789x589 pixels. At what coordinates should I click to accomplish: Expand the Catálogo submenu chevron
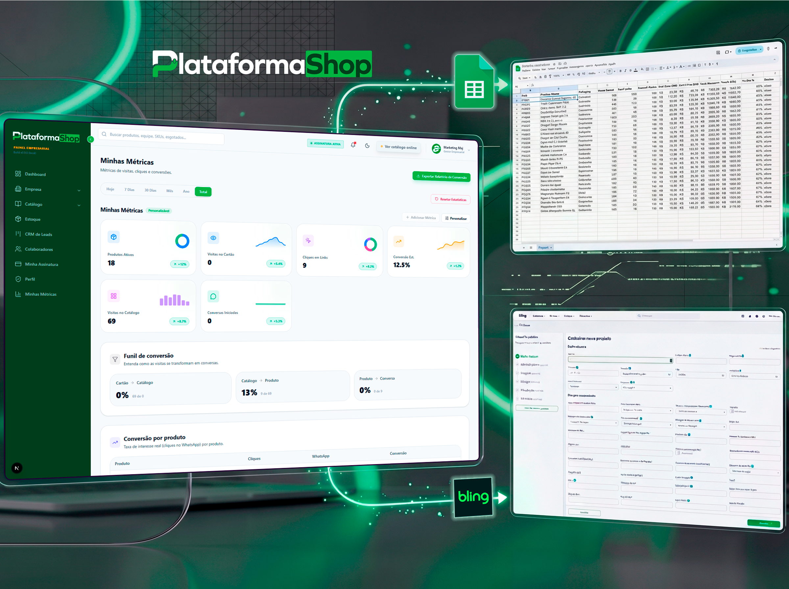(x=79, y=205)
